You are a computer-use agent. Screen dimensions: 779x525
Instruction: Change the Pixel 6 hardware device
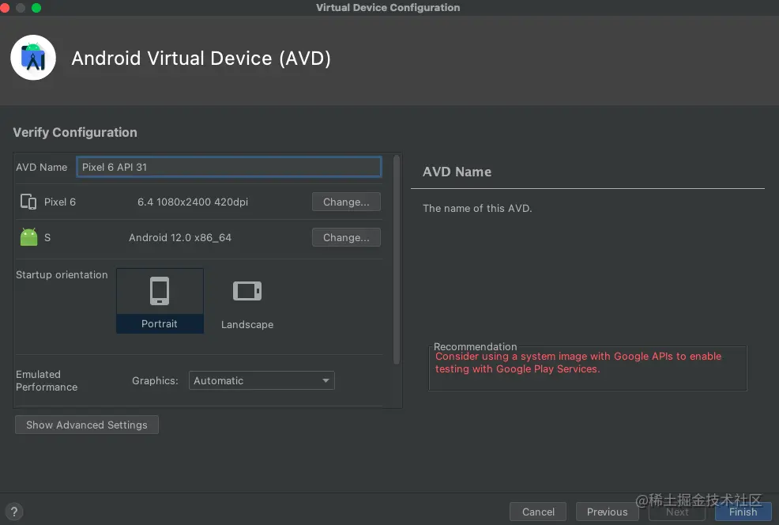click(x=346, y=202)
